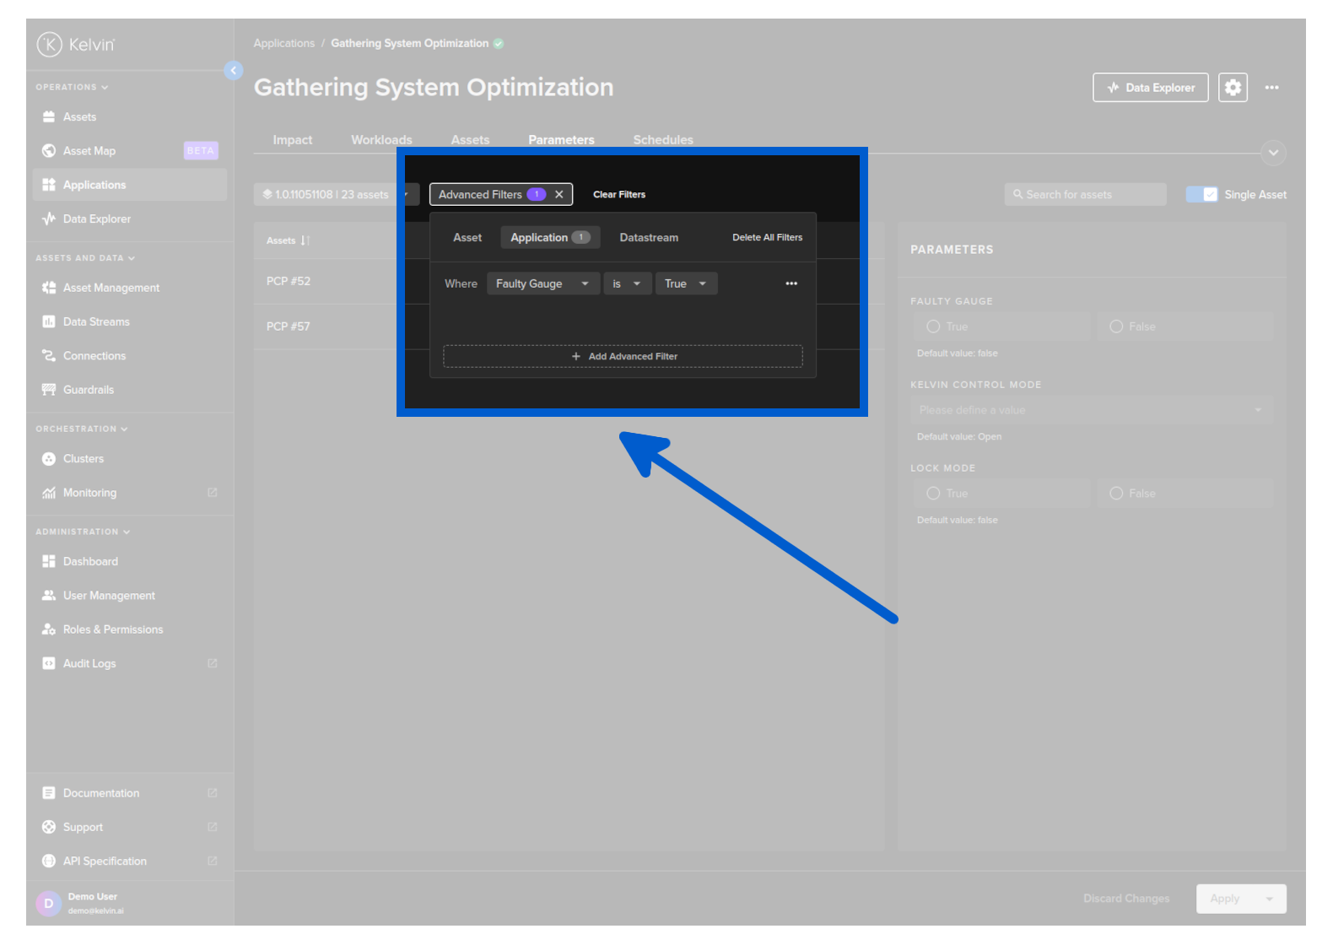This screenshot has height=945, width=1333.
Task: Open the Data Explorer button
Action: pyautogui.click(x=1150, y=88)
